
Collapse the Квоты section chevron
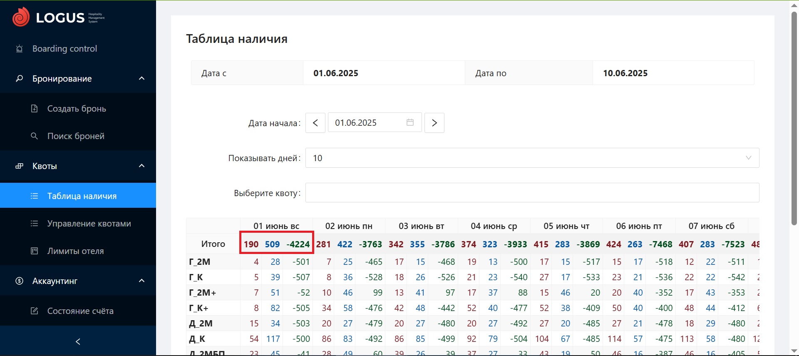pos(141,166)
